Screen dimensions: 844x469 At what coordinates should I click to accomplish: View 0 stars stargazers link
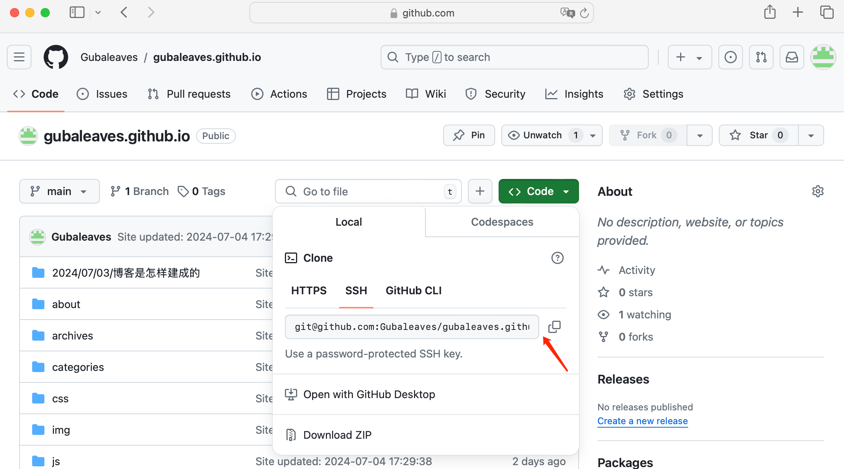(x=626, y=292)
